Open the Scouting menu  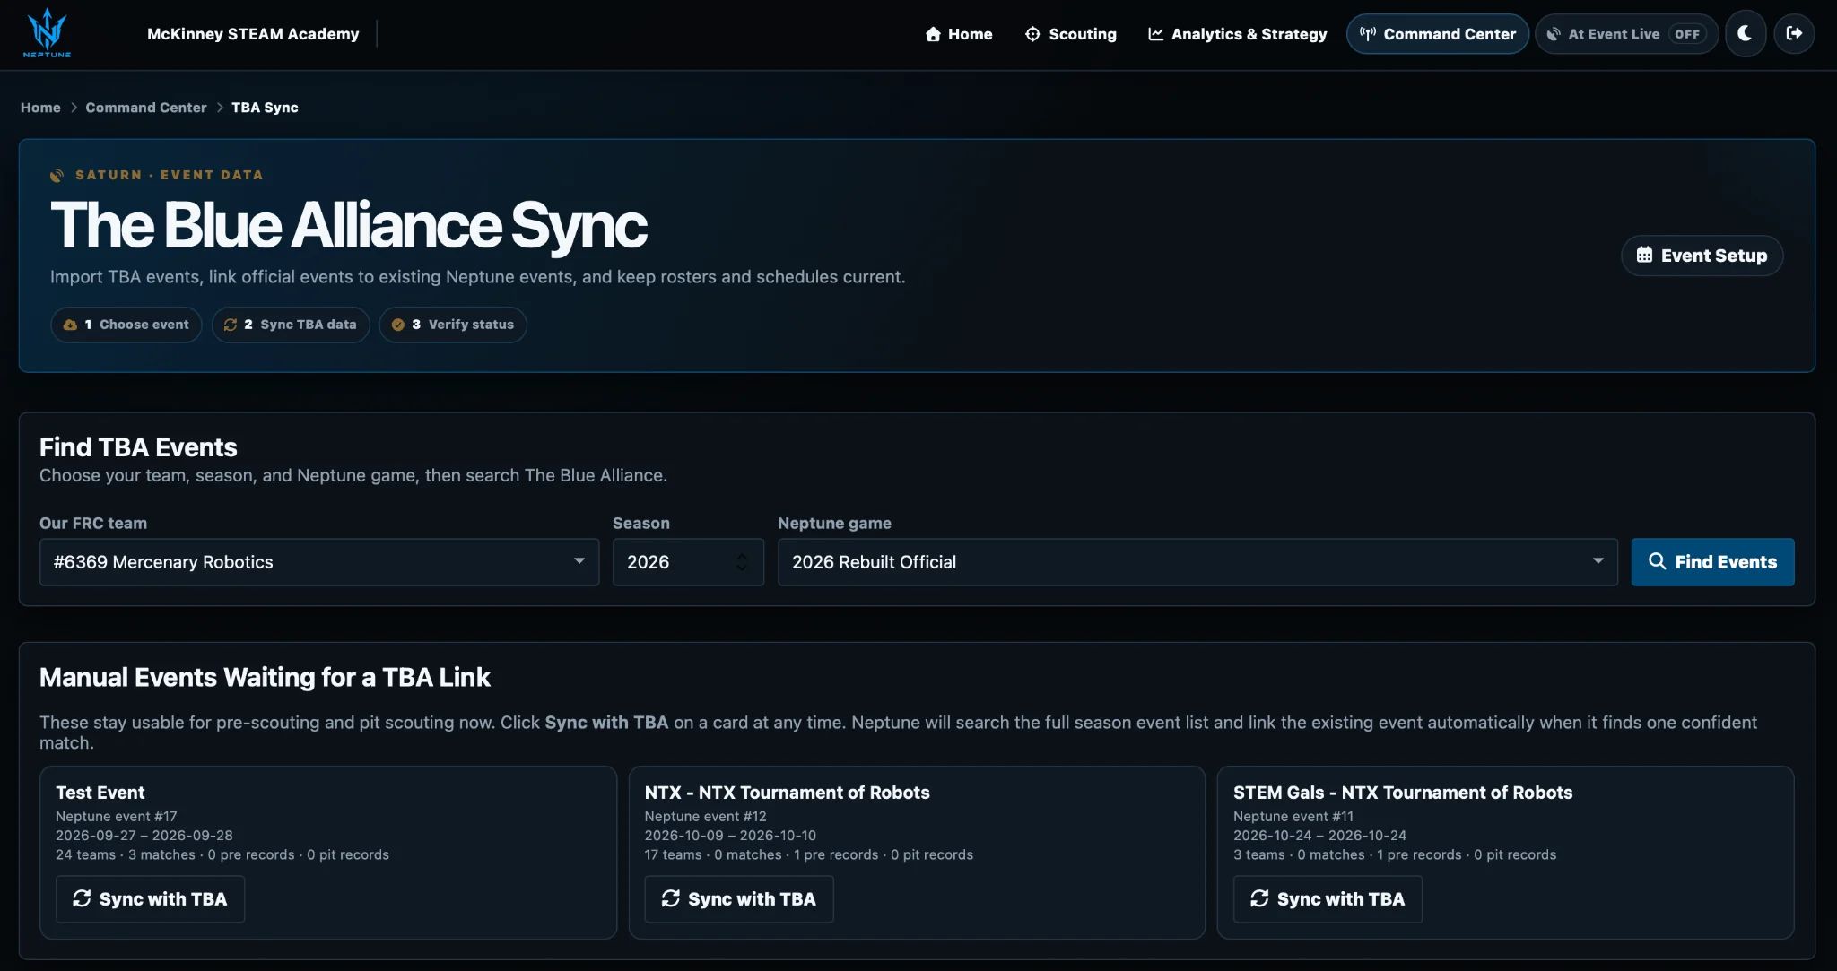click(x=1070, y=34)
